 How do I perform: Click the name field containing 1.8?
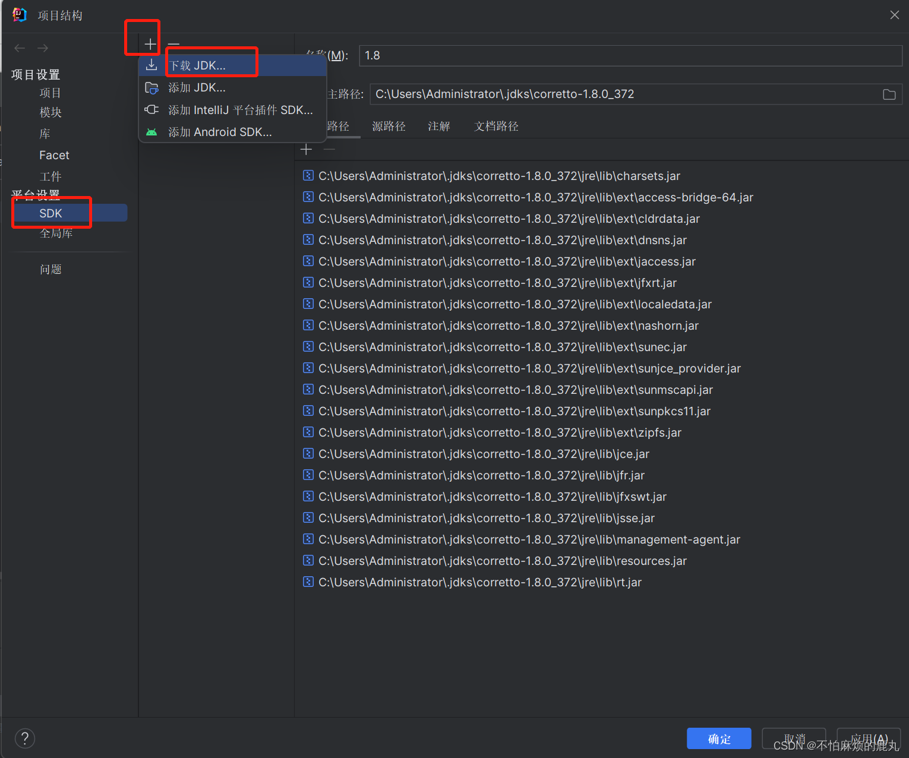pos(630,55)
